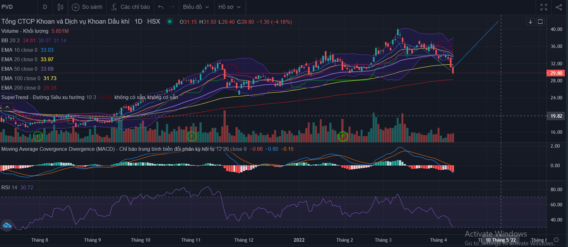Click the crosshair date label 10 Tháng 5 '22
The image size is (568, 247).
(501, 240)
